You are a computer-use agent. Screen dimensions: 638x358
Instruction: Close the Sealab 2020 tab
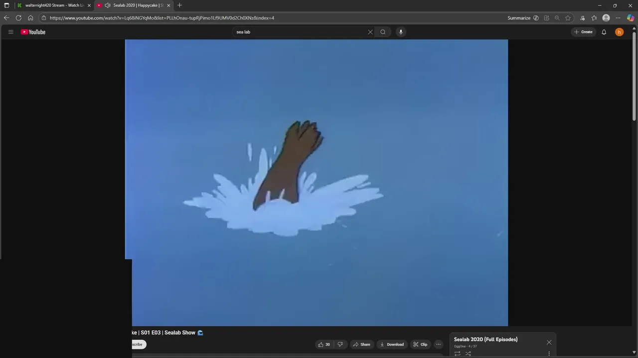(168, 5)
